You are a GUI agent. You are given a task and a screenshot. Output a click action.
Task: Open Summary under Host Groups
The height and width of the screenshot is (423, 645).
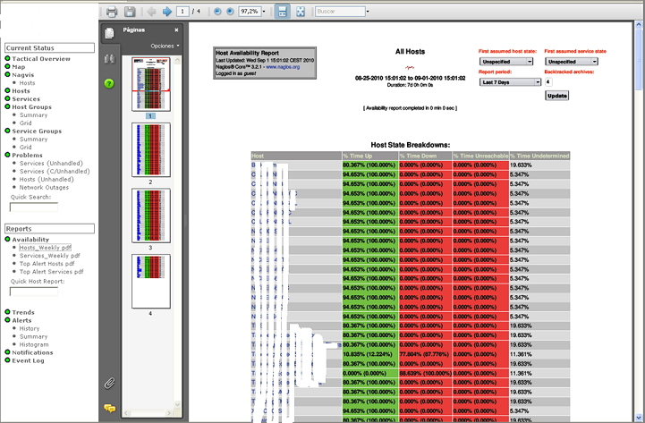33,115
